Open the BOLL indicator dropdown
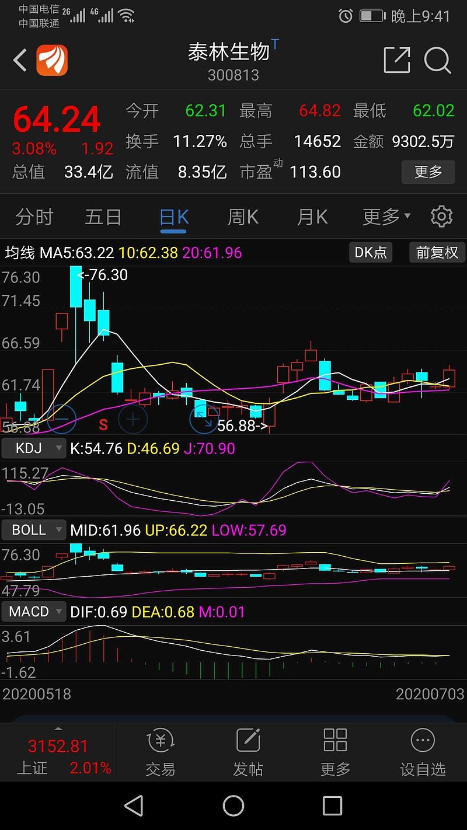 pyautogui.click(x=33, y=530)
